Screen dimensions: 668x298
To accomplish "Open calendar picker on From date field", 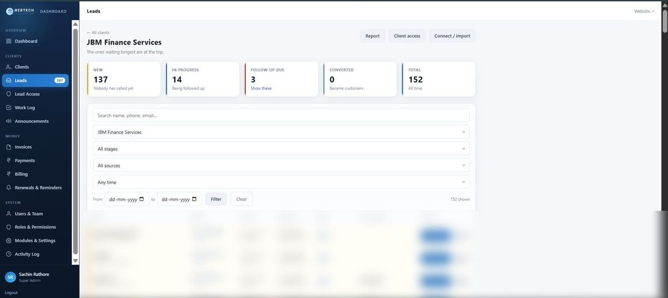I will [x=141, y=199].
